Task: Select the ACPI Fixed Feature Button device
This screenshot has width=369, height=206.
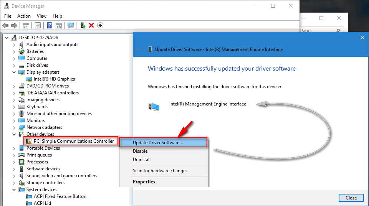Action: coord(60,196)
